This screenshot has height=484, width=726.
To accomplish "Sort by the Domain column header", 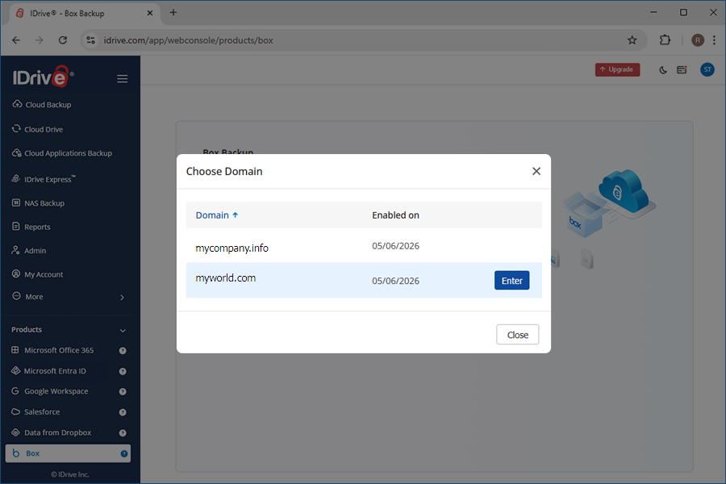I will (x=217, y=215).
